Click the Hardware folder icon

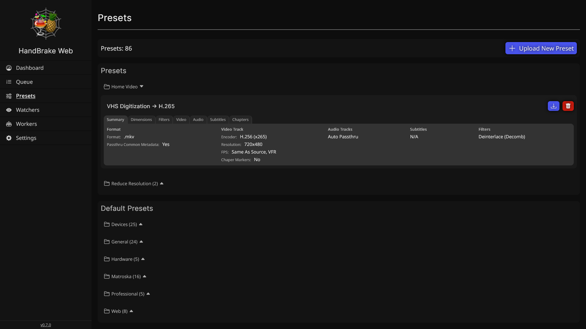(x=107, y=259)
